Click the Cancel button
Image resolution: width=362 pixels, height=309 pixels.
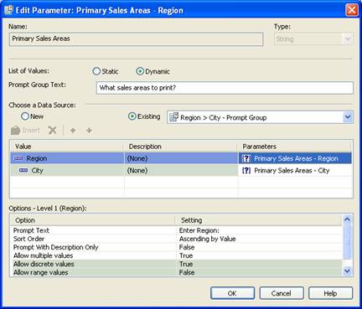point(282,293)
